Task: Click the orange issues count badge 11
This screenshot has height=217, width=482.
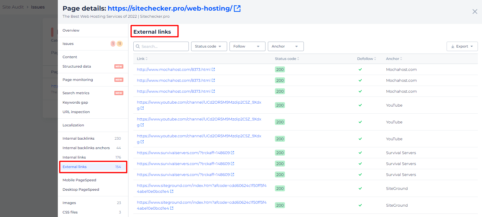Action: 119,44
